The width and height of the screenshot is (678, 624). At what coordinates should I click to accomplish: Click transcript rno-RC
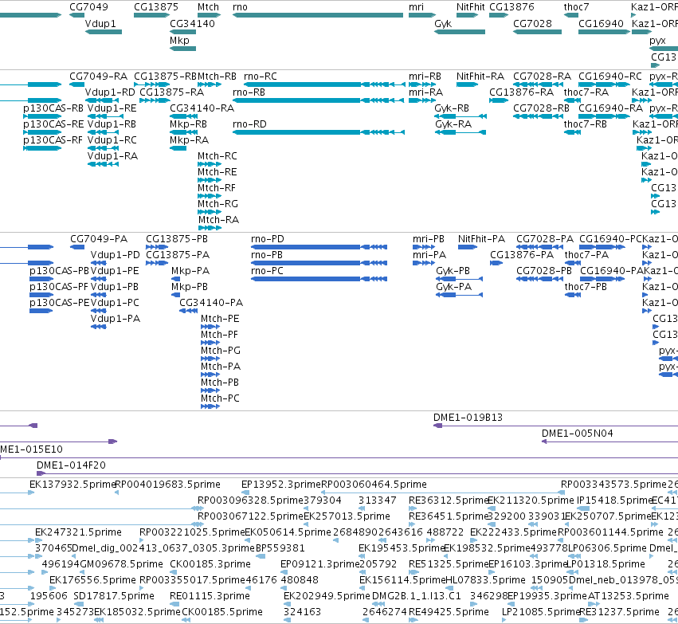[324, 84]
